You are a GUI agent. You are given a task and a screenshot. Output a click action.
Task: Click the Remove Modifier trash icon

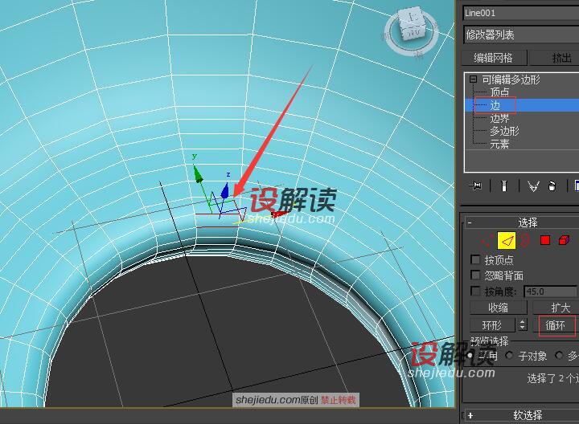[x=552, y=186]
